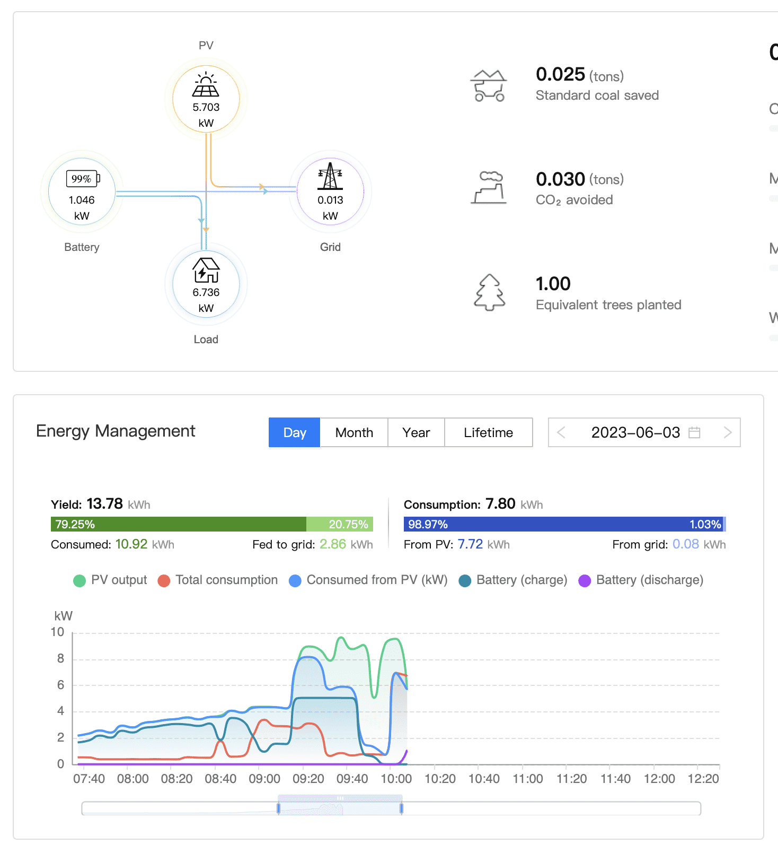Click the Battery 99% icon

point(82,179)
